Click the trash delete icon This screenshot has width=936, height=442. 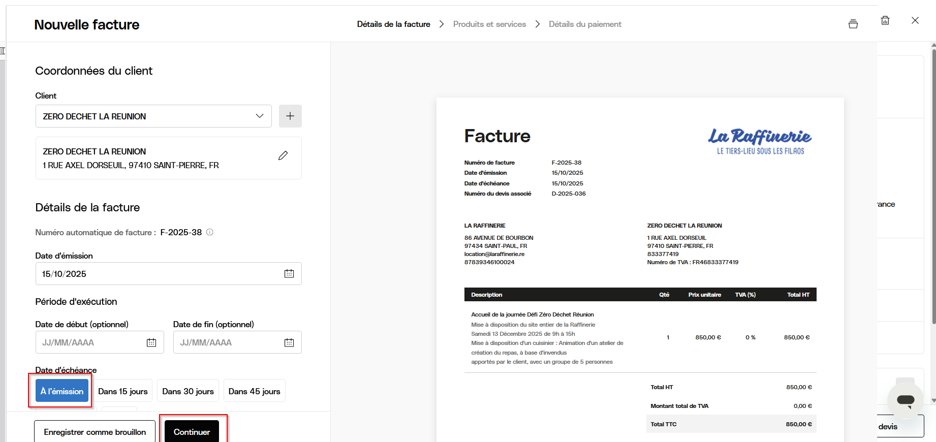coord(885,20)
